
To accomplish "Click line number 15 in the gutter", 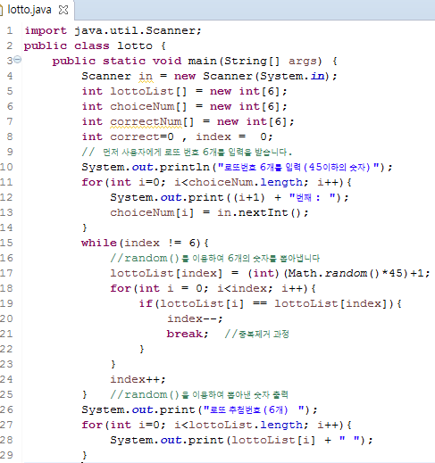I will click(x=6, y=243).
